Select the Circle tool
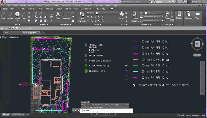This screenshot has width=207, height=118. (x=17, y=15)
